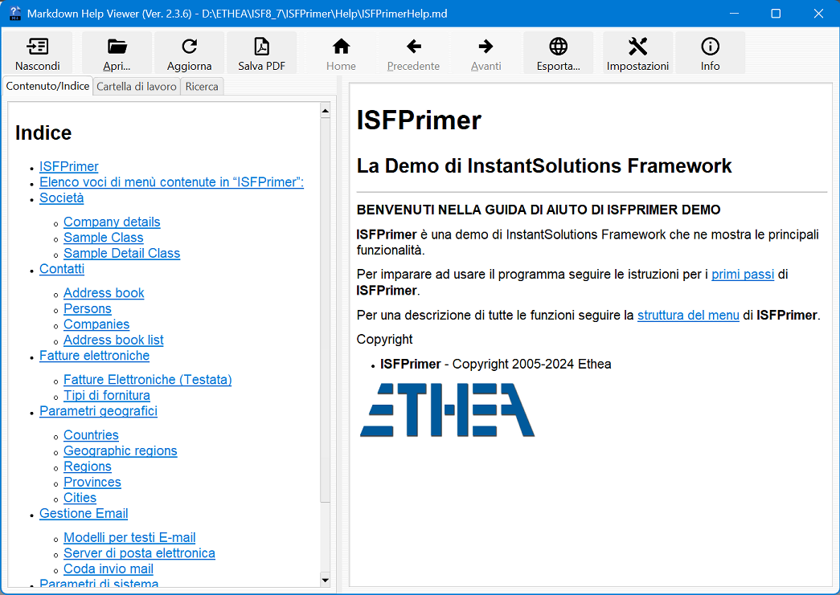Refresh the document with Aggiorna
The width and height of the screenshot is (840, 595).
click(188, 52)
